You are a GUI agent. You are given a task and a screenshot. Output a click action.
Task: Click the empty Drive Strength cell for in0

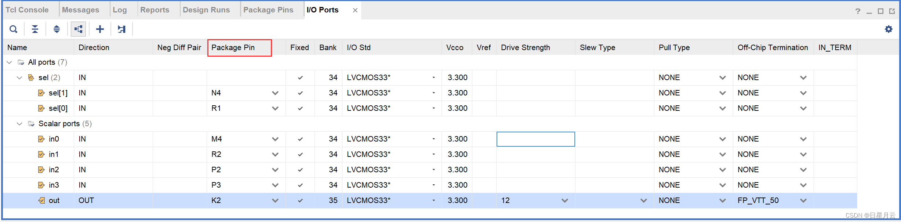point(535,139)
